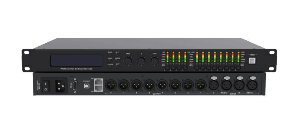Viewport: 297px width, 135px height.
Task: Click the OUTPUT label on rear panel
Action: click(x=157, y=94)
